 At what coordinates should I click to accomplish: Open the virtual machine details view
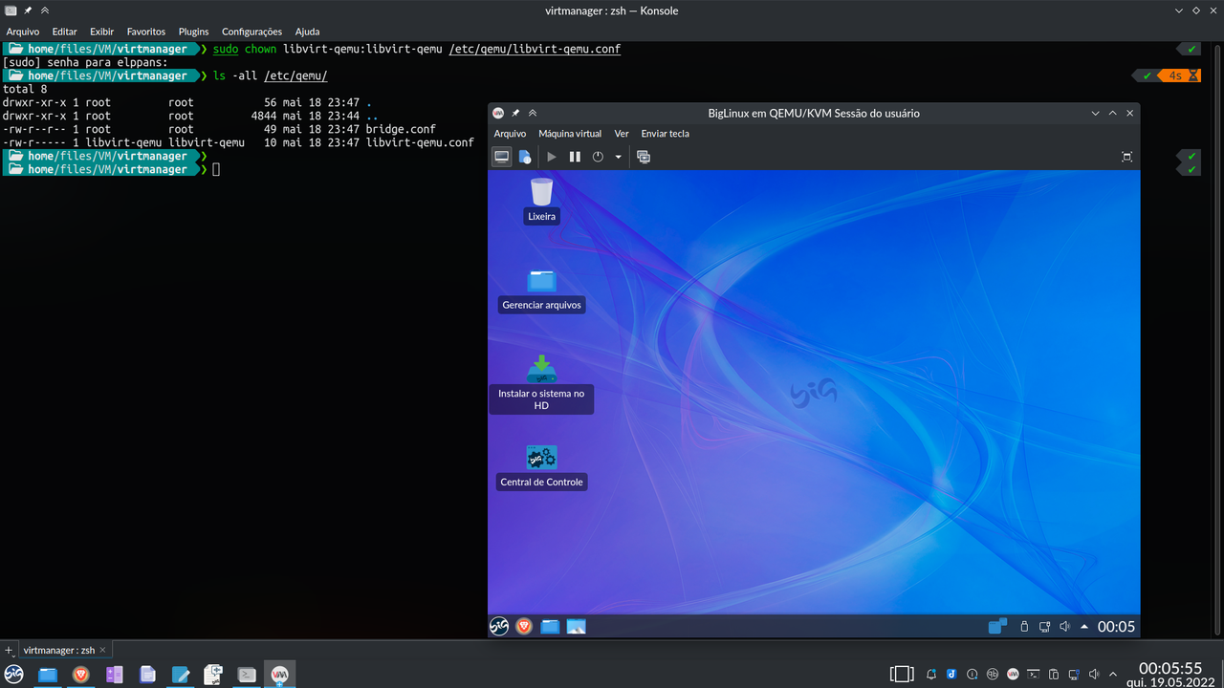click(525, 157)
